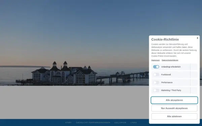Open the Impressum link
Image resolution: width=202 pixels, height=126 pixels.
(x=155, y=60)
